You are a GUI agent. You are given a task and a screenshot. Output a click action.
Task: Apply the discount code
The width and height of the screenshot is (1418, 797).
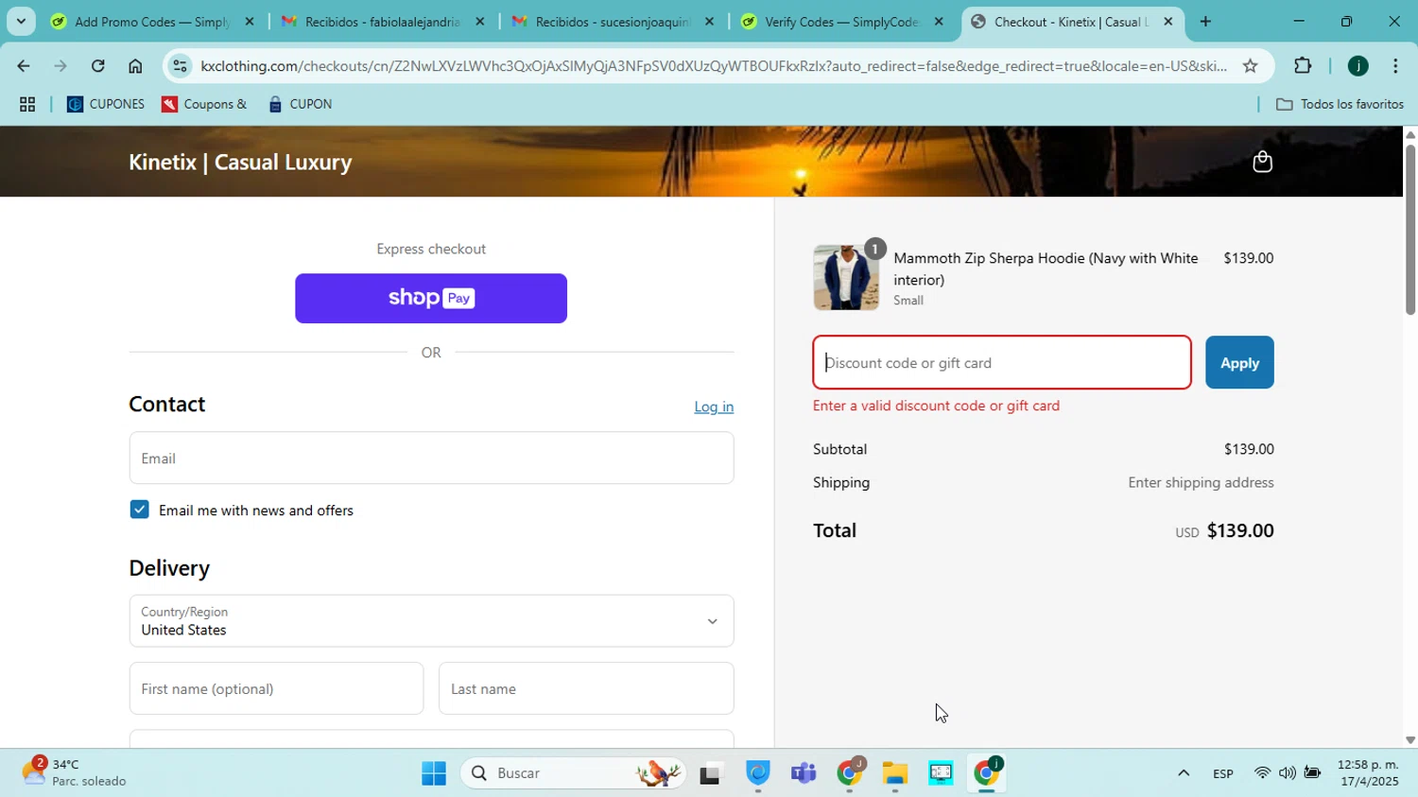(x=1239, y=363)
